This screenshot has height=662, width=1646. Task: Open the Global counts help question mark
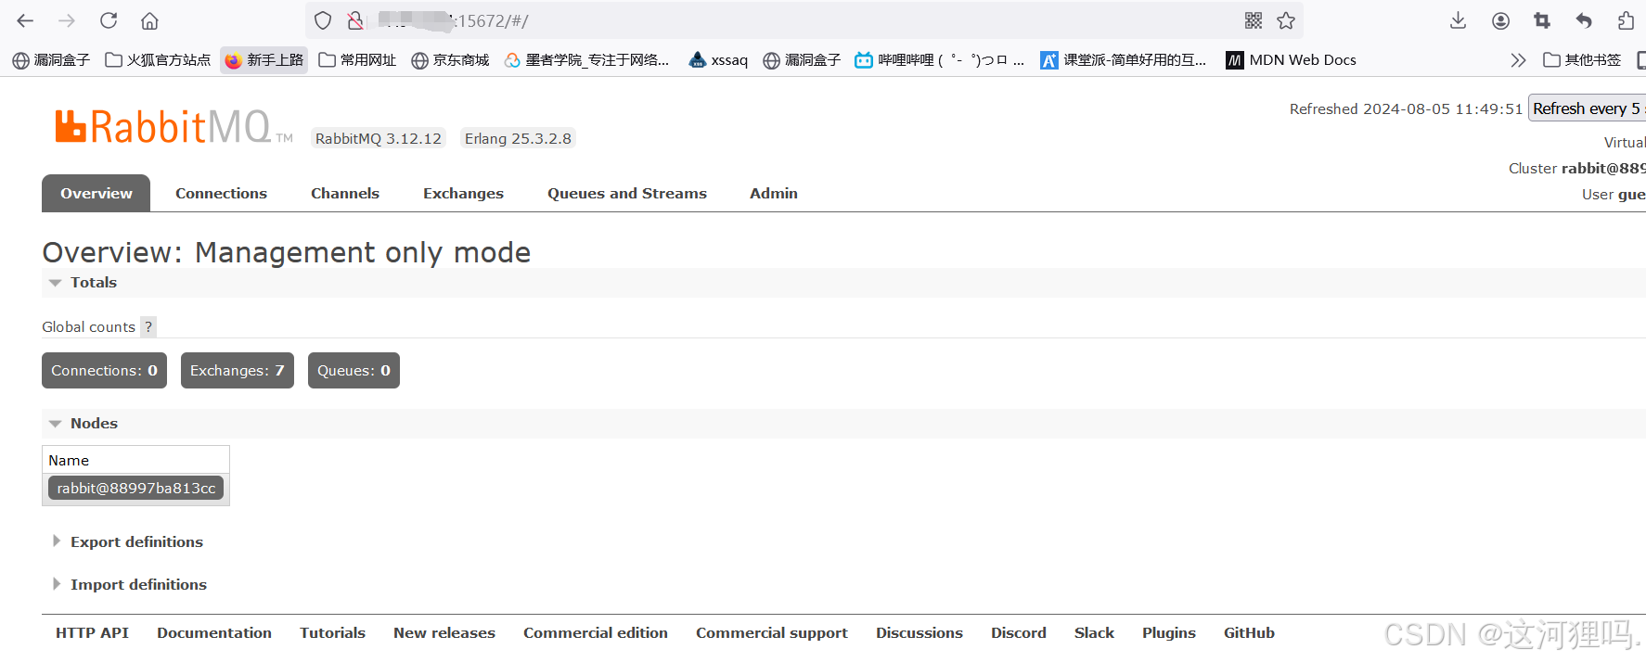pyautogui.click(x=148, y=326)
